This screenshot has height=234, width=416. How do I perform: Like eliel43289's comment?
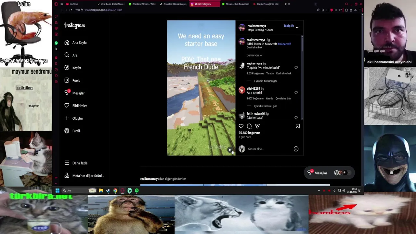click(296, 93)
